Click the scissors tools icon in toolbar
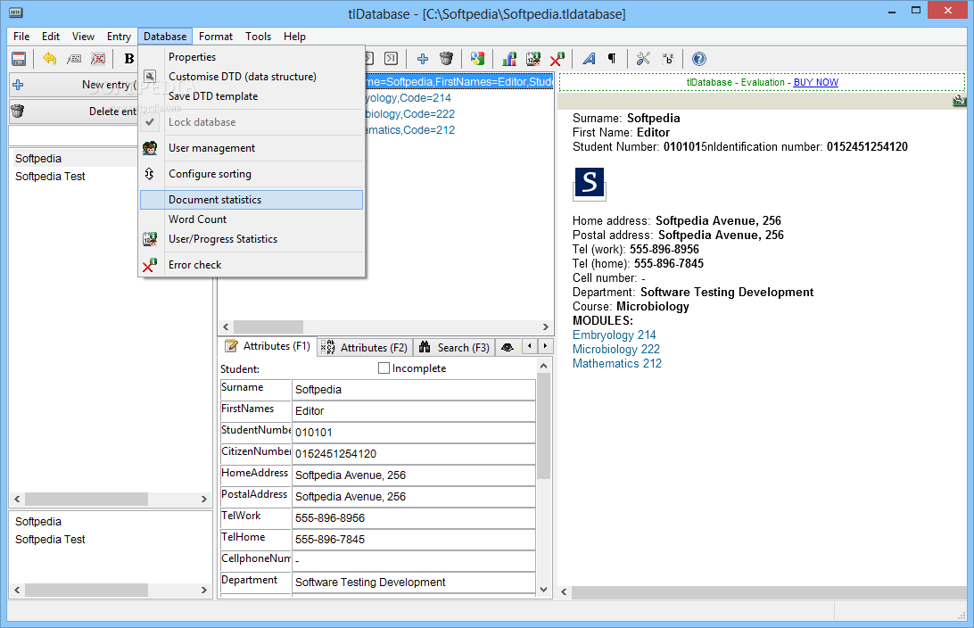The image size is (974, 628). pos(643,59)
